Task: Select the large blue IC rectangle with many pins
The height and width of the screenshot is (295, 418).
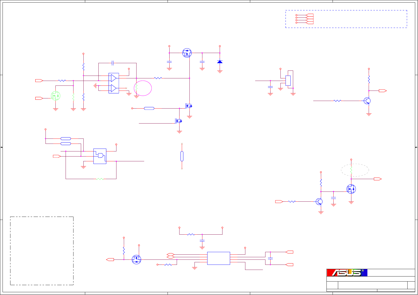Action: 219,258
